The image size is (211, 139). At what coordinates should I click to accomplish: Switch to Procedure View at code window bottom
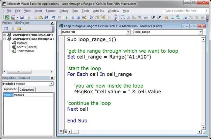pos(61,131)
